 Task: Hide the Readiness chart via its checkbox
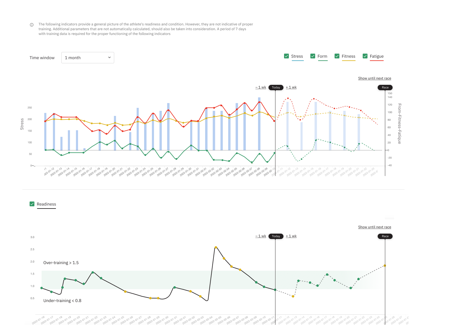tap(32, 204)
